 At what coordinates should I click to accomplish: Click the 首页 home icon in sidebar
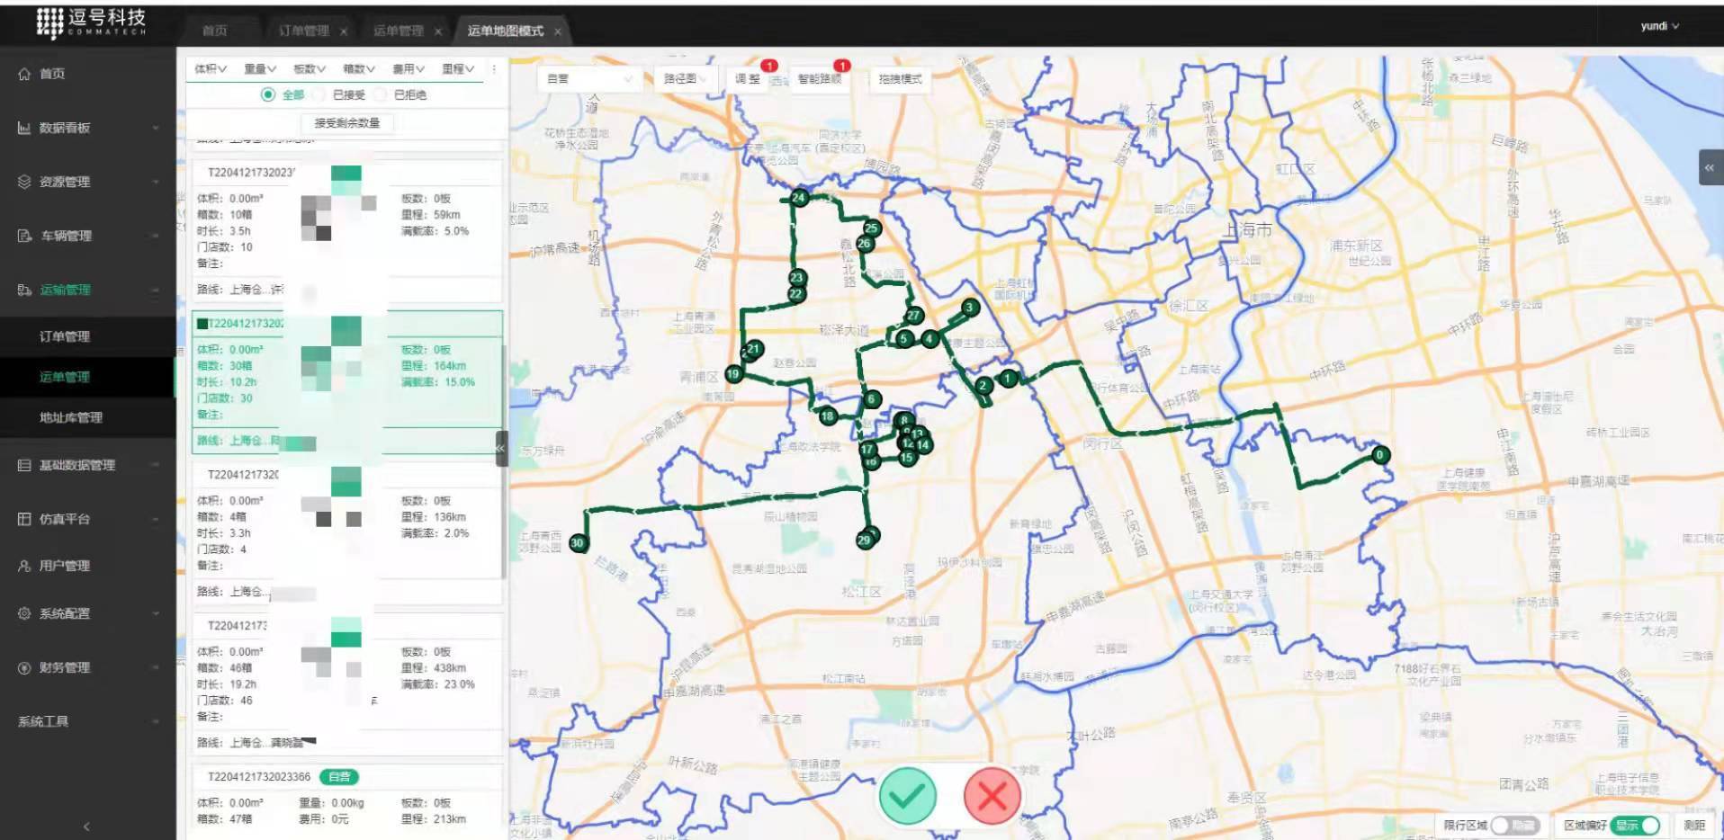point(24,74)
